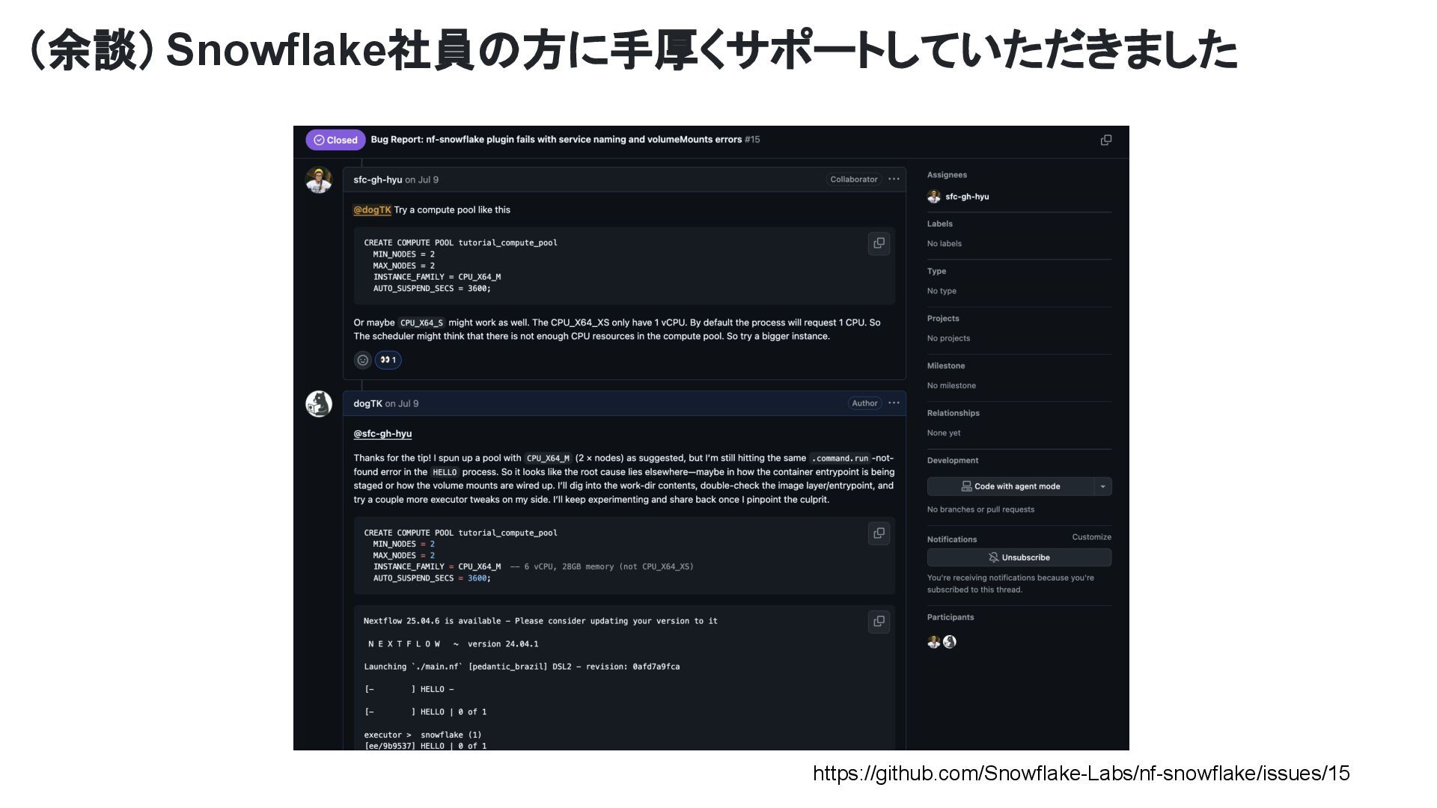Screen dimensions: 1437x808
Task: Add a reaction with the smiley icon
Action: tap(362, 360)
